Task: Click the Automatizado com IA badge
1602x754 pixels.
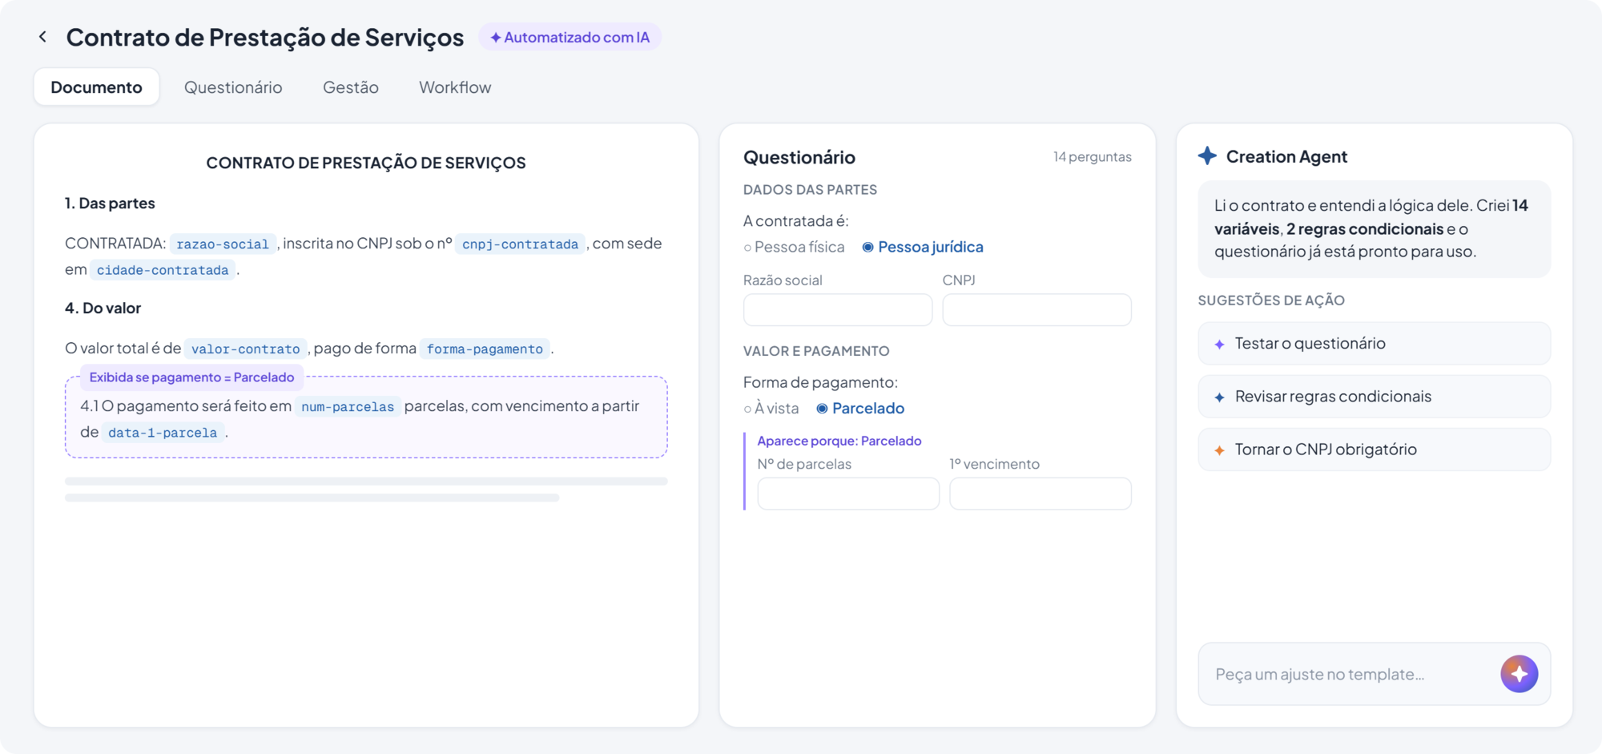Action: [x=570, y=37]
